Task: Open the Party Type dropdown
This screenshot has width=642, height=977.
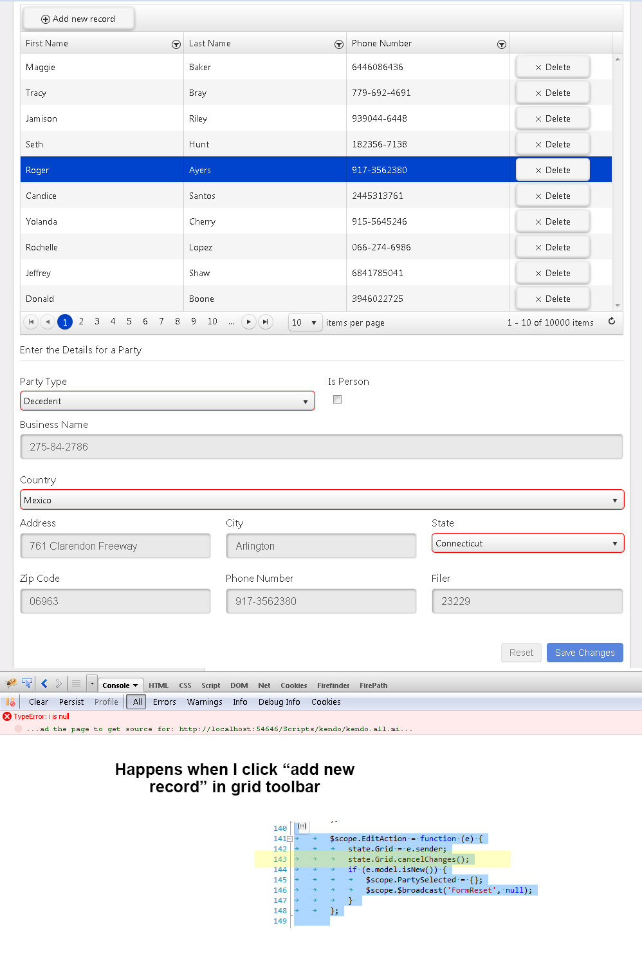Action: pos(167,401)
